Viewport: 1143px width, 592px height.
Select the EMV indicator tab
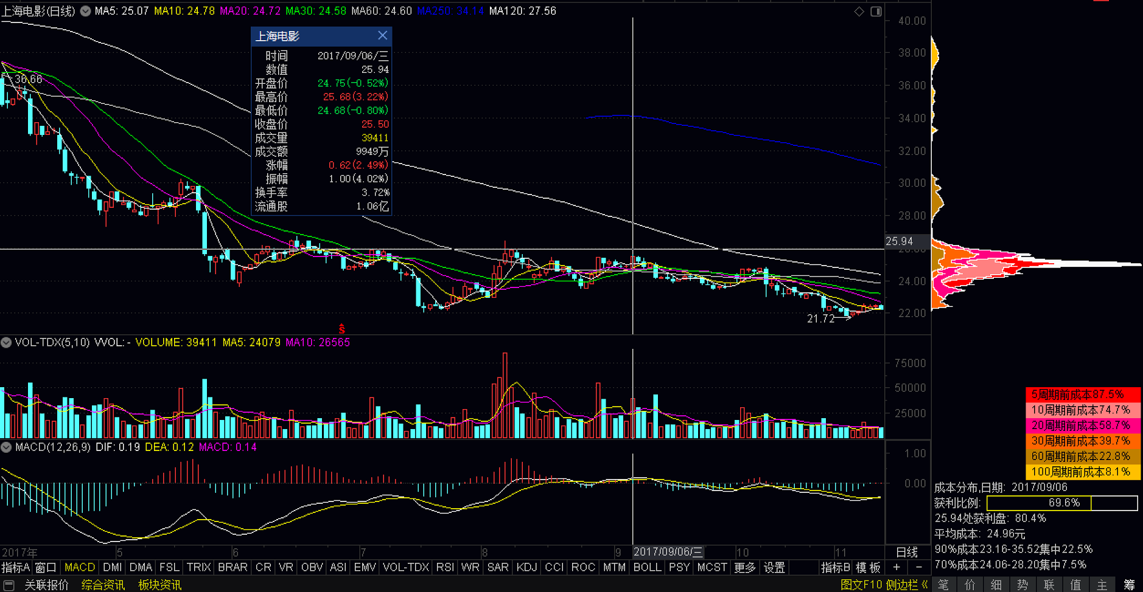(x=365, y=567)
